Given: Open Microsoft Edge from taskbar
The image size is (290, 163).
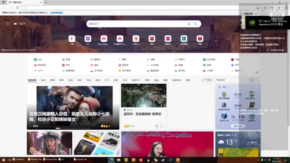Looking at the screenshot, I should point(111,160).
